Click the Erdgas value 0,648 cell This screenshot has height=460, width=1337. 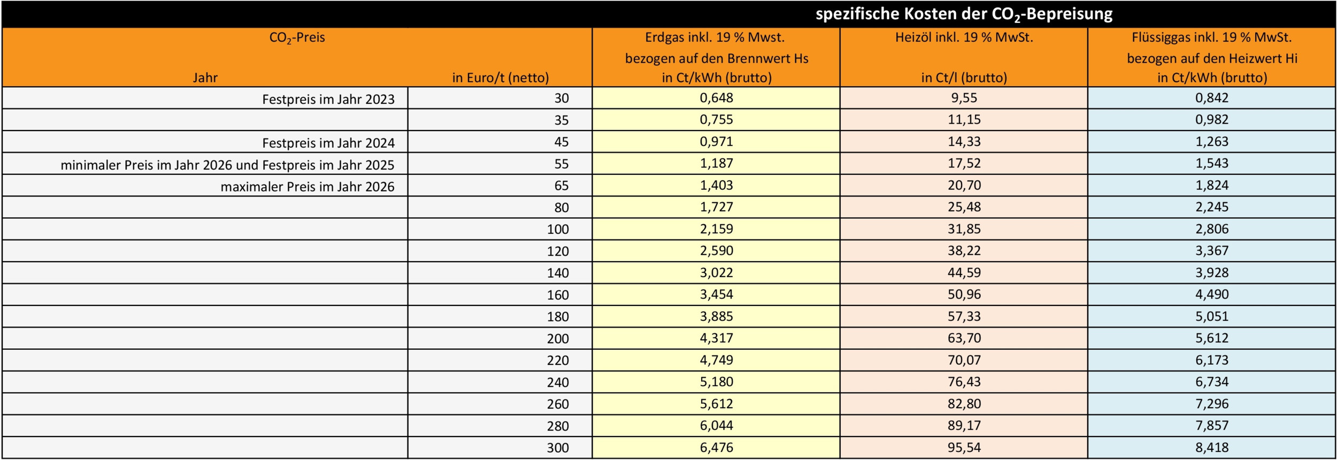tap(716, 98)
